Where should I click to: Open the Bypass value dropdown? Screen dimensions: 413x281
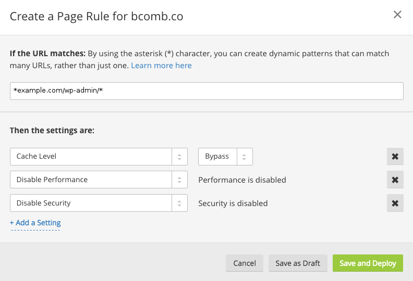[x=217, y=156]
